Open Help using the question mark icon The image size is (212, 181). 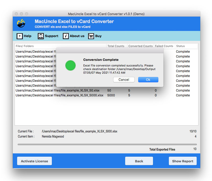[x=20, y=36]
